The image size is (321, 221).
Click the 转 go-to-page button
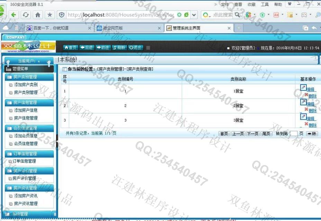[x=312, y=134]
